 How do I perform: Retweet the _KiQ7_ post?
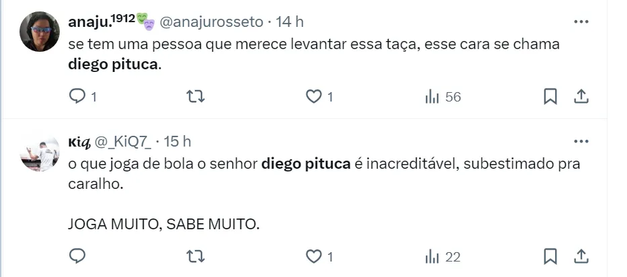[195, 256]
